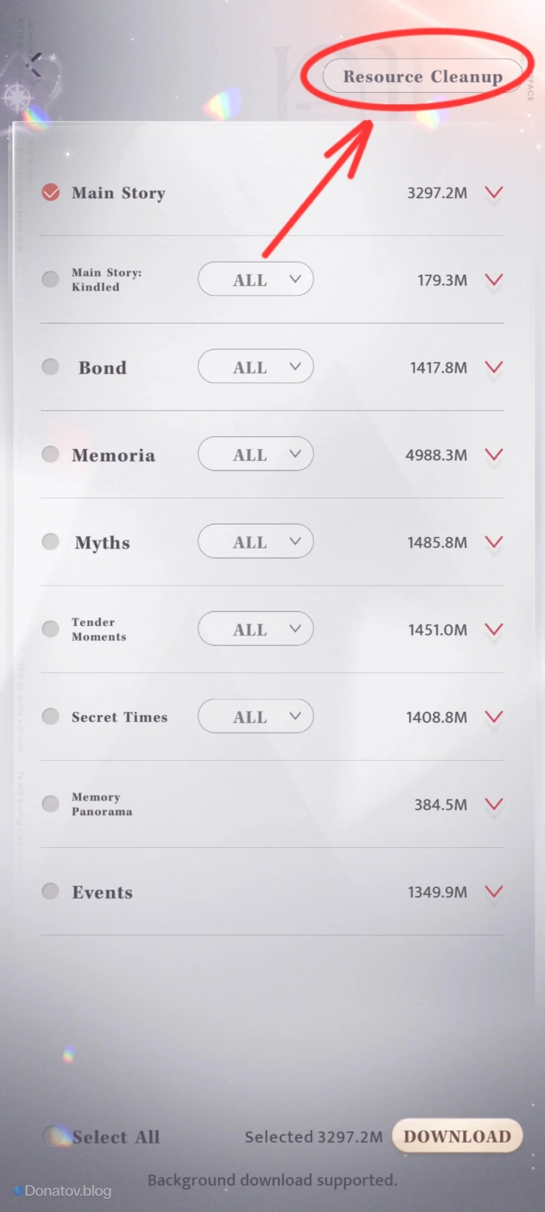The image size is (545, 1212).
Task: Expand the Memory Panorama red chevron
Action: coord(494,804)
